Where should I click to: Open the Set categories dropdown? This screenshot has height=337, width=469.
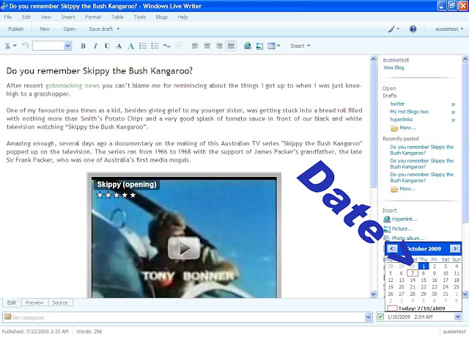[x=368, y=317]
